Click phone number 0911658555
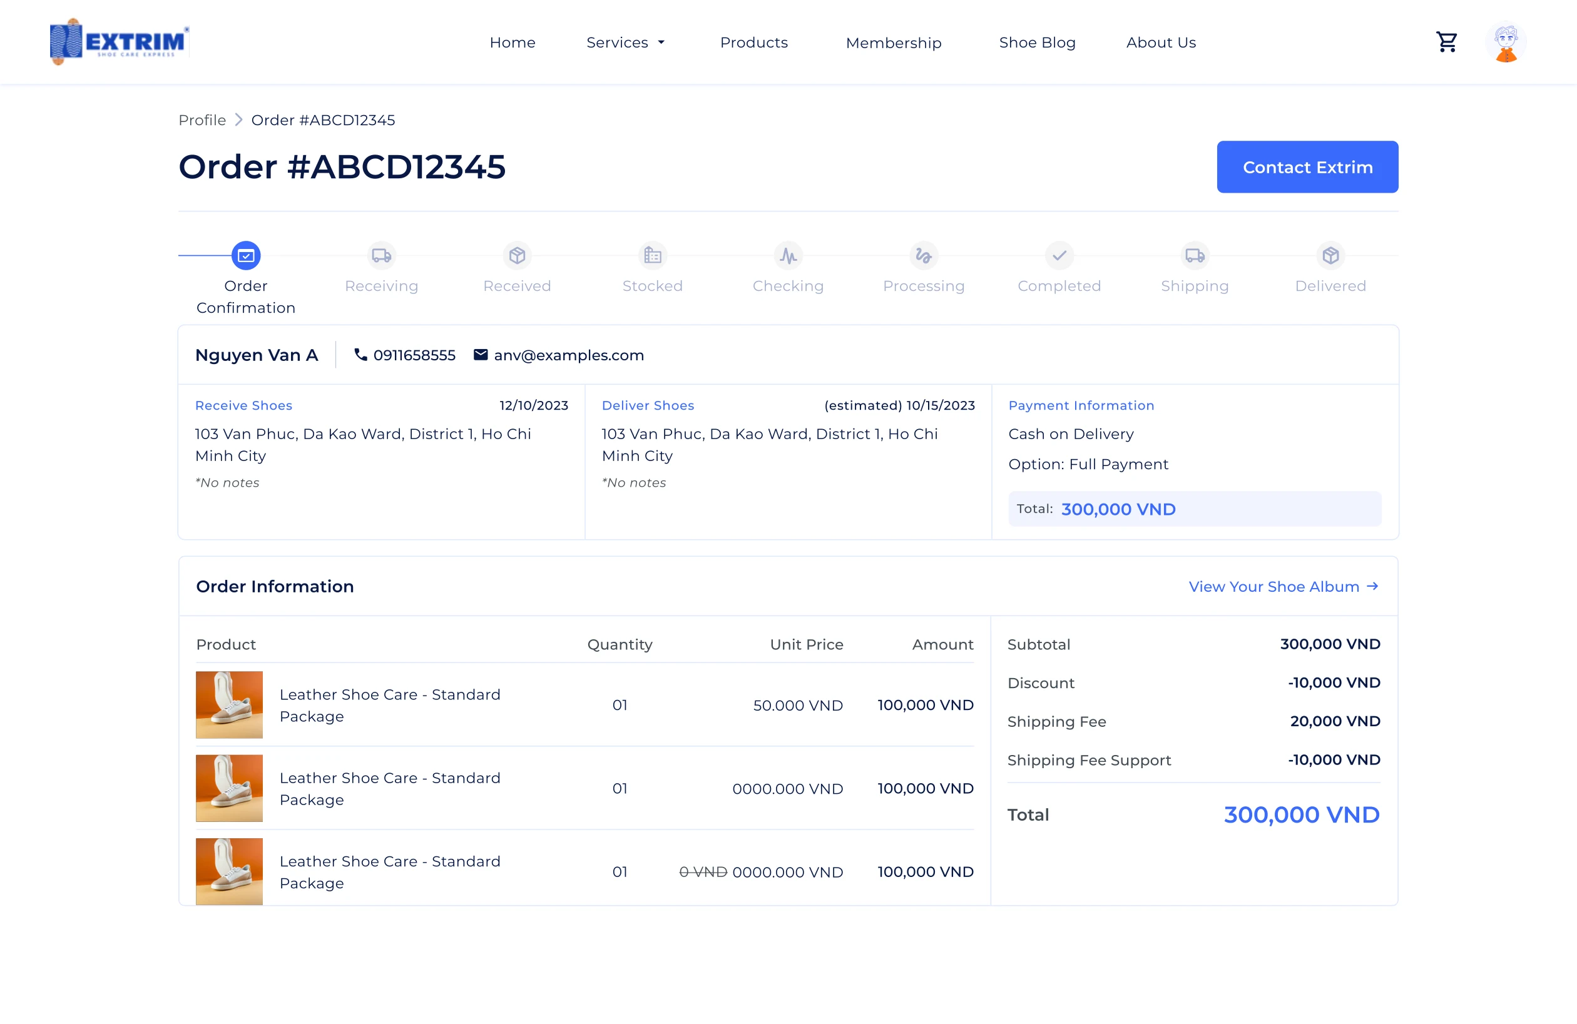The image size is (1577, 1024). coord(414,355)
